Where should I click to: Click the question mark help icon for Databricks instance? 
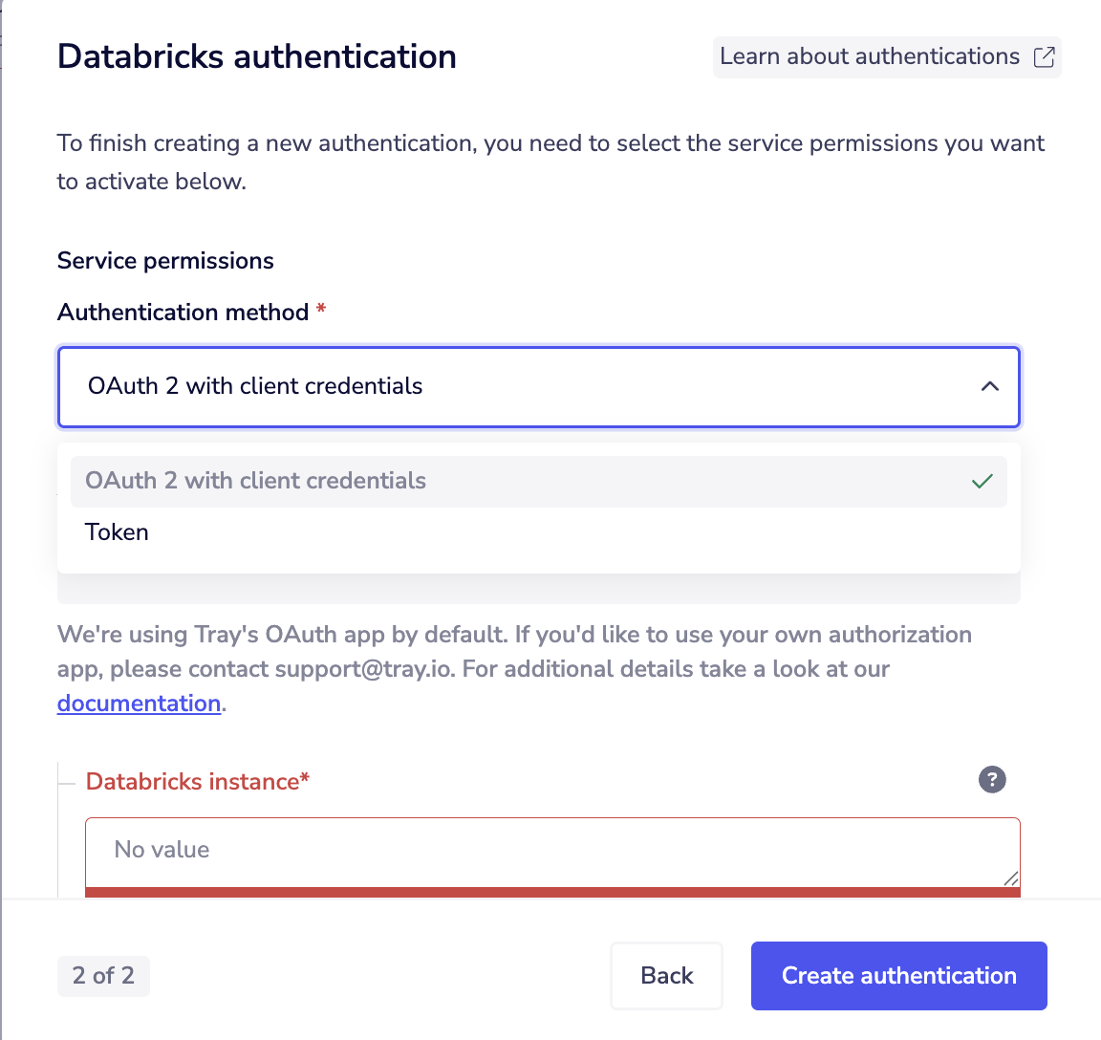click(991, 779)
